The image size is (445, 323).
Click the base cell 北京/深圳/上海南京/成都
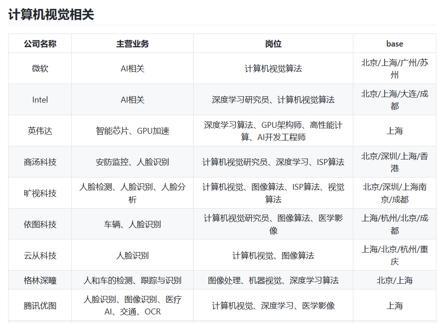[395, 193]
